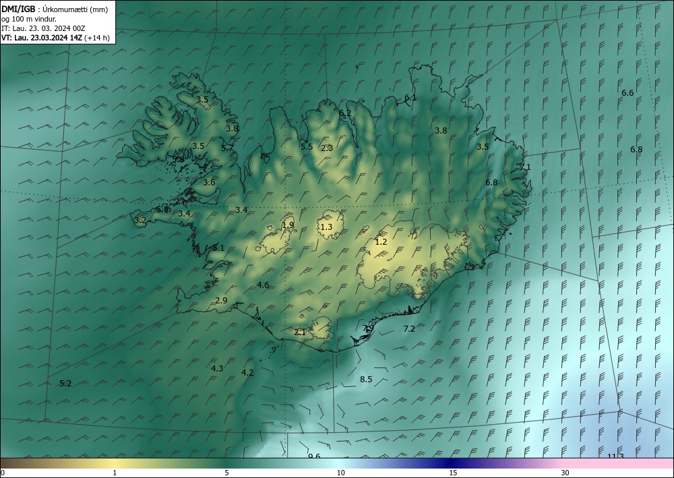Click the 4.3 value over the sea
The width and height of the screenshot is (674, 478).
[x=218, y=368]
